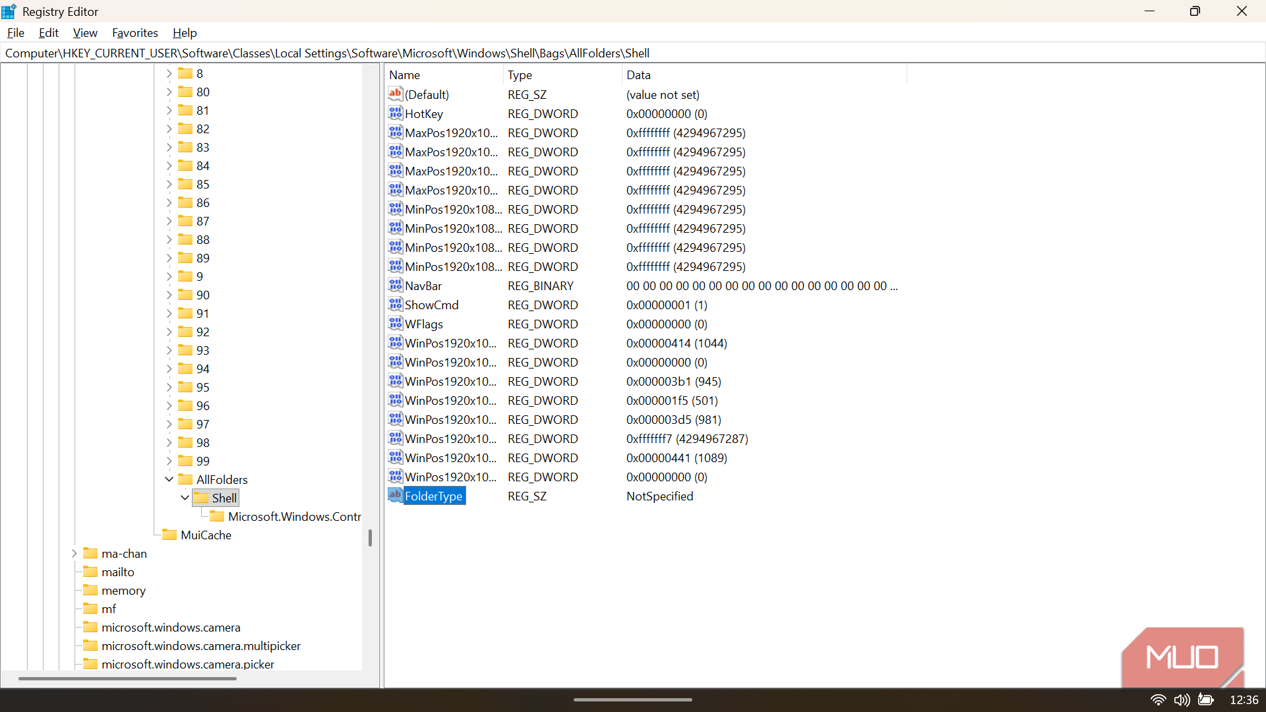Open the Help menu

pos(185,32)
